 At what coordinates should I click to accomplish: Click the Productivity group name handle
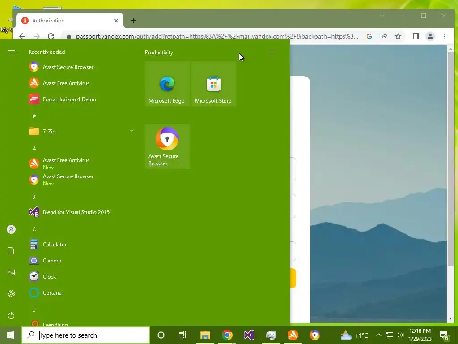272,52
